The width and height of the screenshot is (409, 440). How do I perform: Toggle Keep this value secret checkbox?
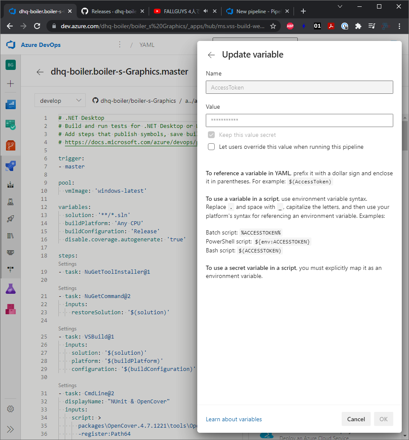coord(211,135)
